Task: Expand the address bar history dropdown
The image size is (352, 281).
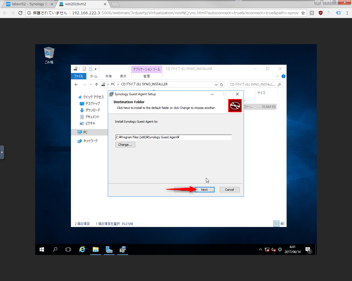Action: pyautogui.click(x=216, y=85)
